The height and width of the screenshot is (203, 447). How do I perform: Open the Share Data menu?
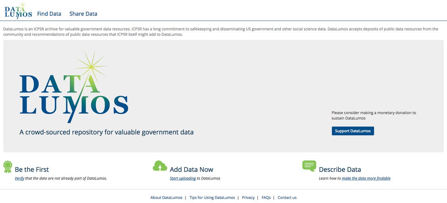[83, 14]
